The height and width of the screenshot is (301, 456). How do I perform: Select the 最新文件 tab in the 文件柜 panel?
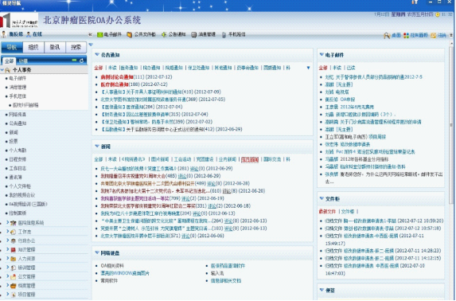pos(327,212)
